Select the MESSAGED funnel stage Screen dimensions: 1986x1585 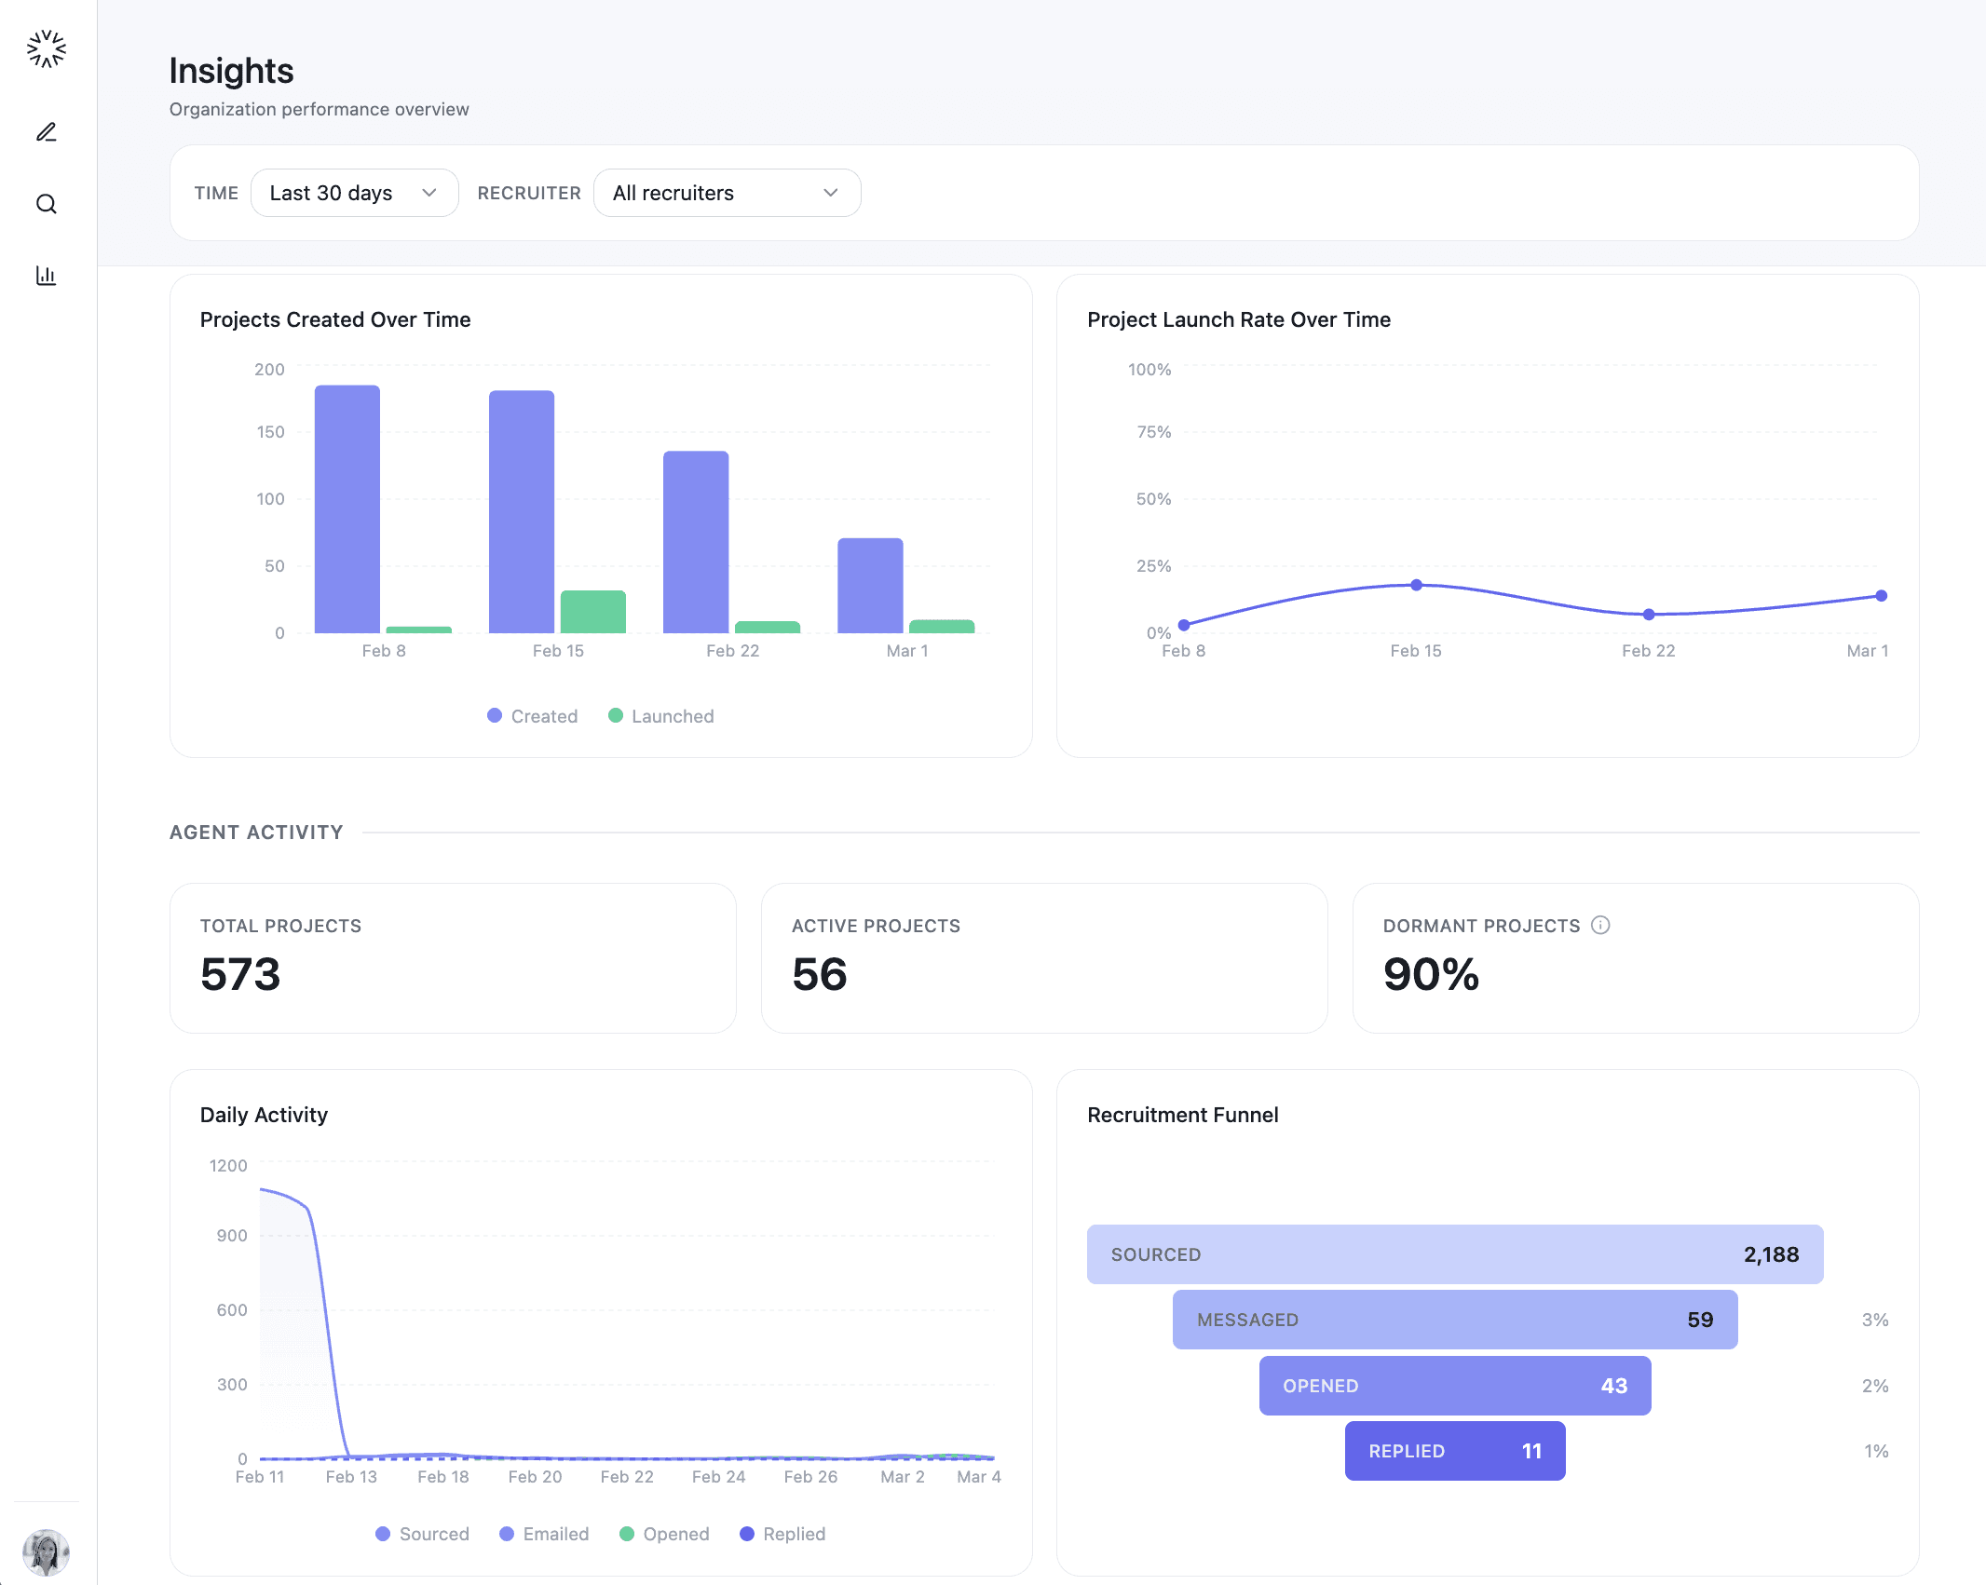click(x=1454, y=1320)
